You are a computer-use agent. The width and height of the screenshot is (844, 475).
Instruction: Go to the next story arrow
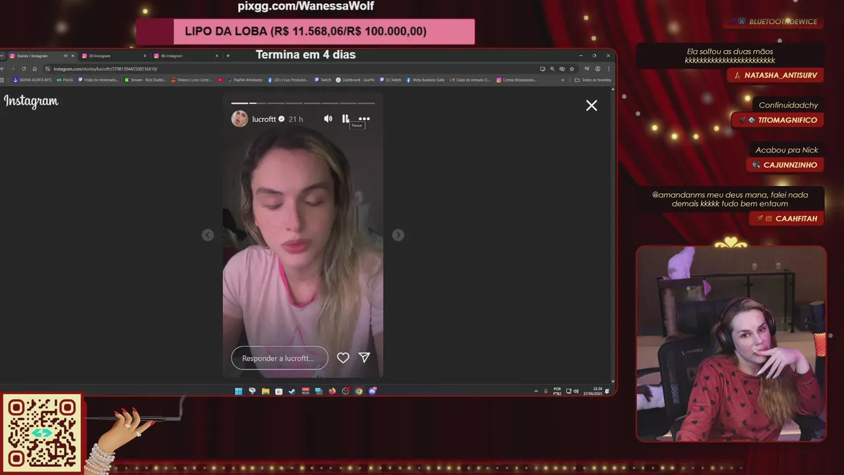tap(398, 235)
